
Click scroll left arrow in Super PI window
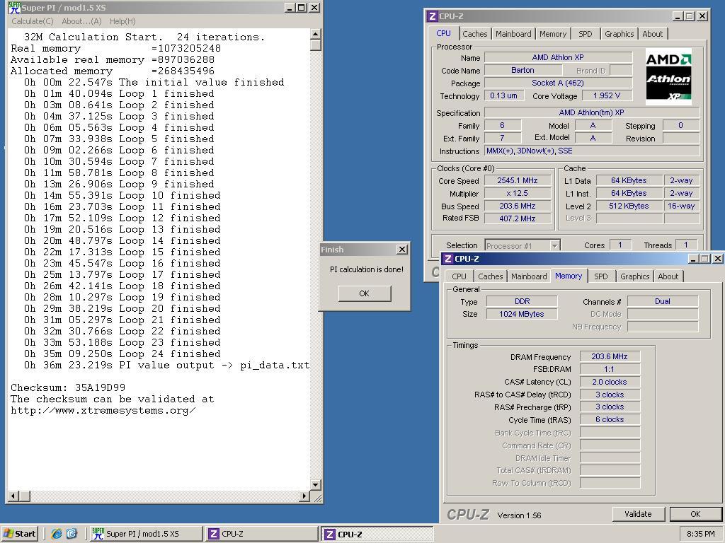pos(13,496)
